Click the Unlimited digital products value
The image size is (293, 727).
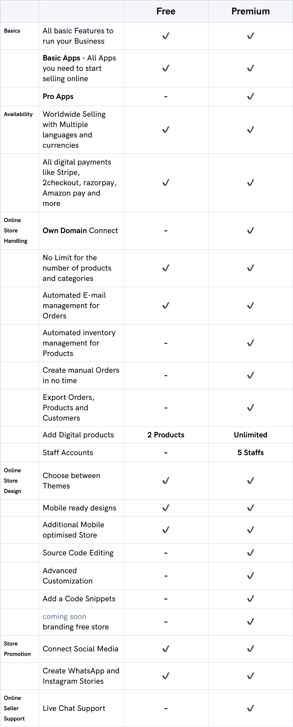[250, 435]
